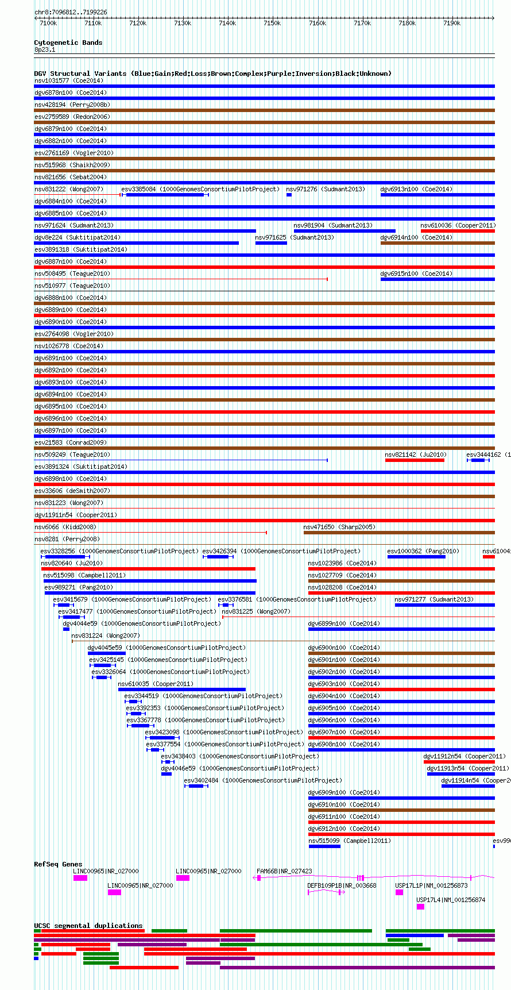The height and width of the screenshot is (990, 511).
Task: Select esv3385084 1000GenomesConsortiumPilotProject label
Action: click(200, 189)
